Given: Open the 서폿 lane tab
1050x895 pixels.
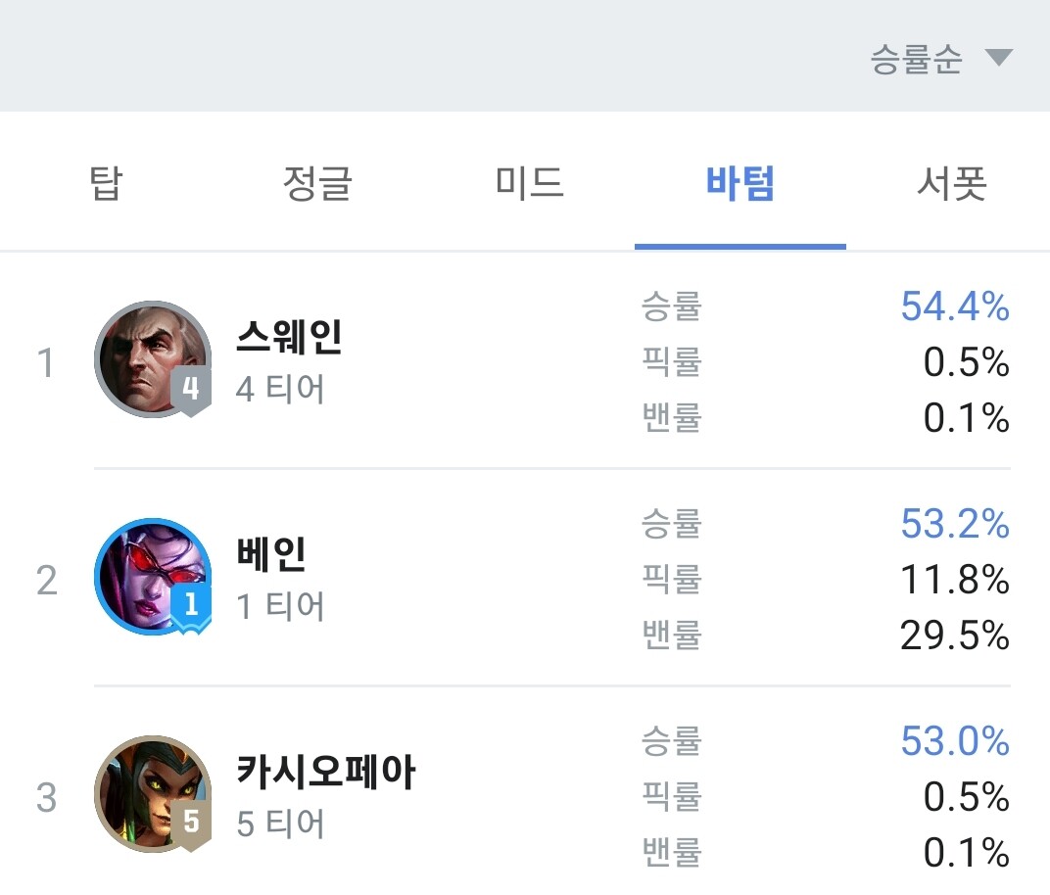Looking at the screenshot, I should 952,183.
